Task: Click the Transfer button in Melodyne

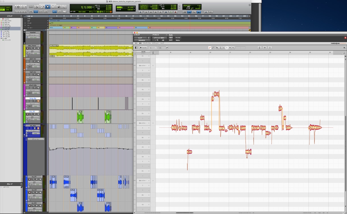Action: (x=143, y=48)
